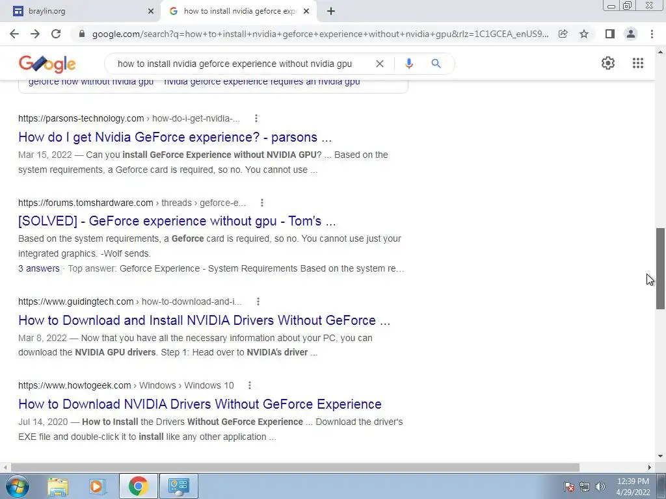Viewport: 666px width, 499px height.
Task: Click related search 'geforce now without nvidia gpu'
Action: coord(91,82)
